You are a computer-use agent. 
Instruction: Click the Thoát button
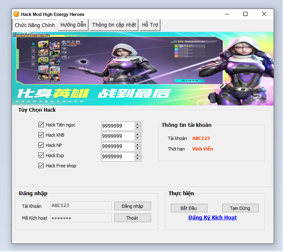pyautogui.click(x=133, y=218)
